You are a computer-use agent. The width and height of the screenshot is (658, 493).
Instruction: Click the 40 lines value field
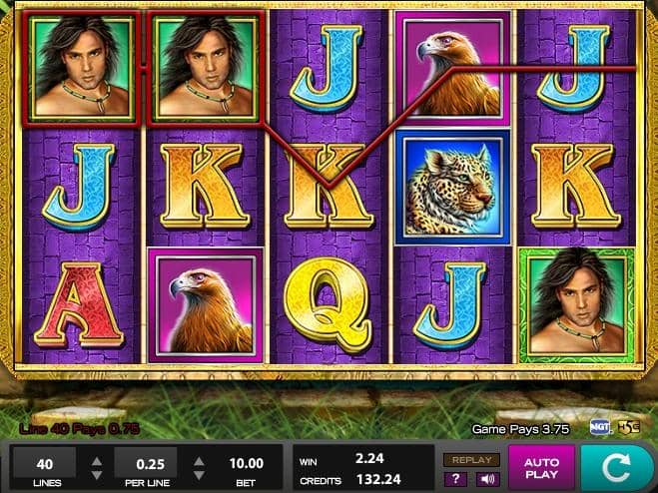click(45, 464)
